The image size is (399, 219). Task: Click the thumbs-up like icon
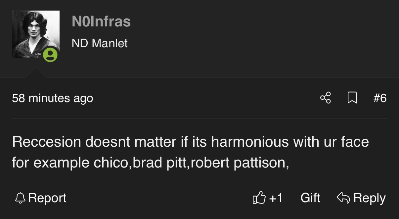coord(259,198)
